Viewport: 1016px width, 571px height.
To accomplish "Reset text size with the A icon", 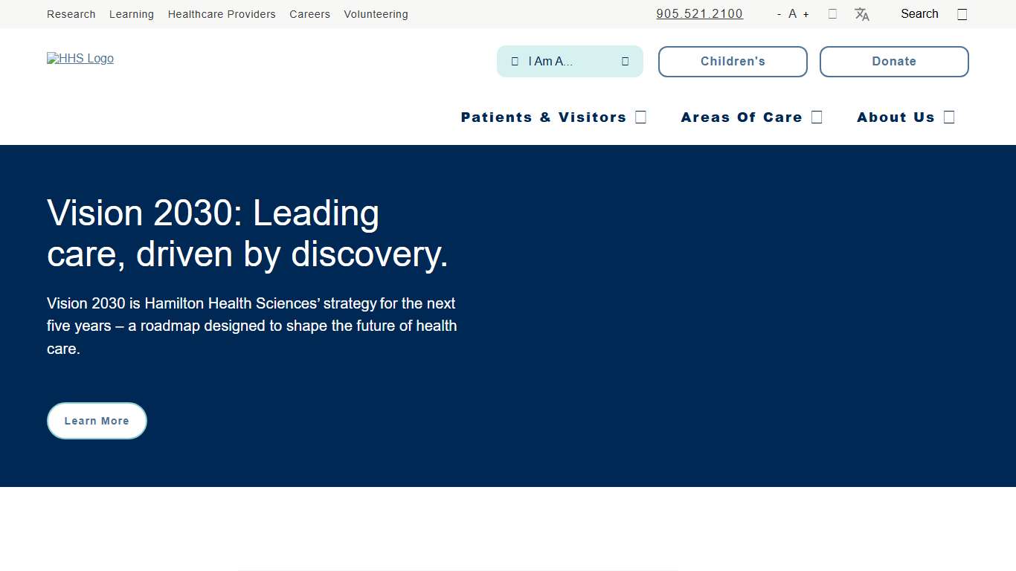I will pyautogui.click(x=792, y=14).
